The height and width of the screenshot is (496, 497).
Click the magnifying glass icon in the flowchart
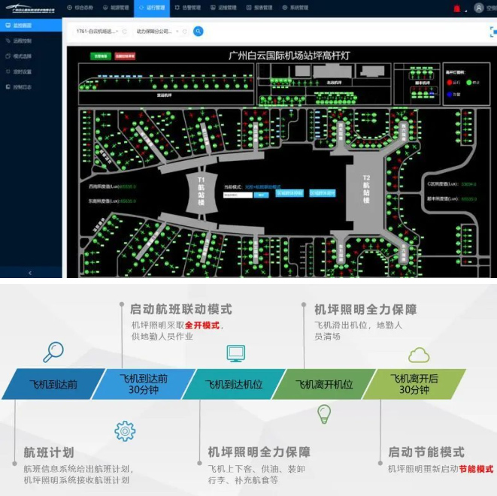tap(53, 352)
